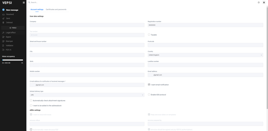Collapse the TOOLS section header
This screenshot has width=268, height=131.
coord(13,28)
